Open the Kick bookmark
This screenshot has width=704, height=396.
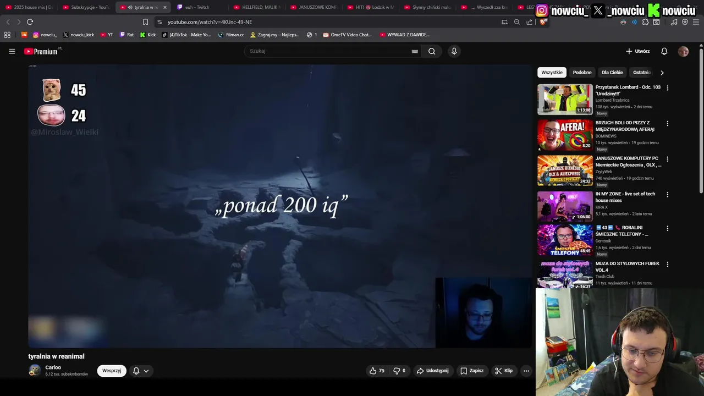coord(147,35)
